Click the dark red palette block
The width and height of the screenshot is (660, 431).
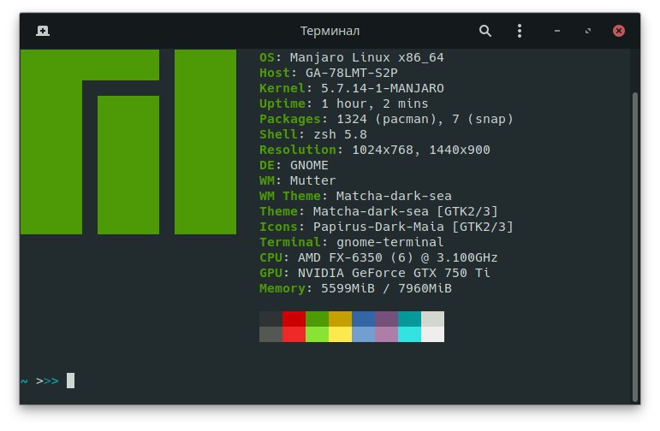tap(294, 319)
